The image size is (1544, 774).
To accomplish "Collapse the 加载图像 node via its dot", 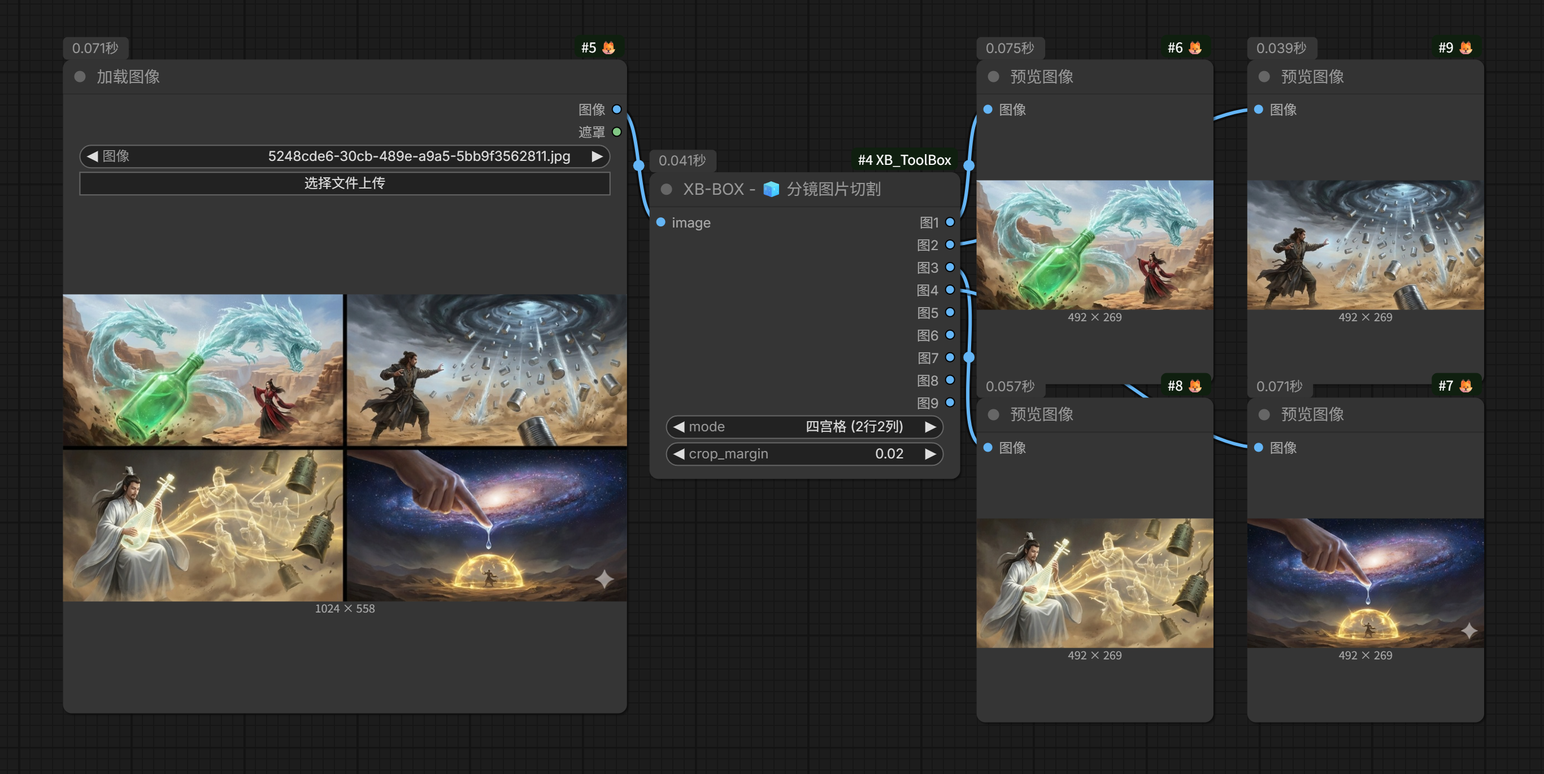I will pos(80,77).
